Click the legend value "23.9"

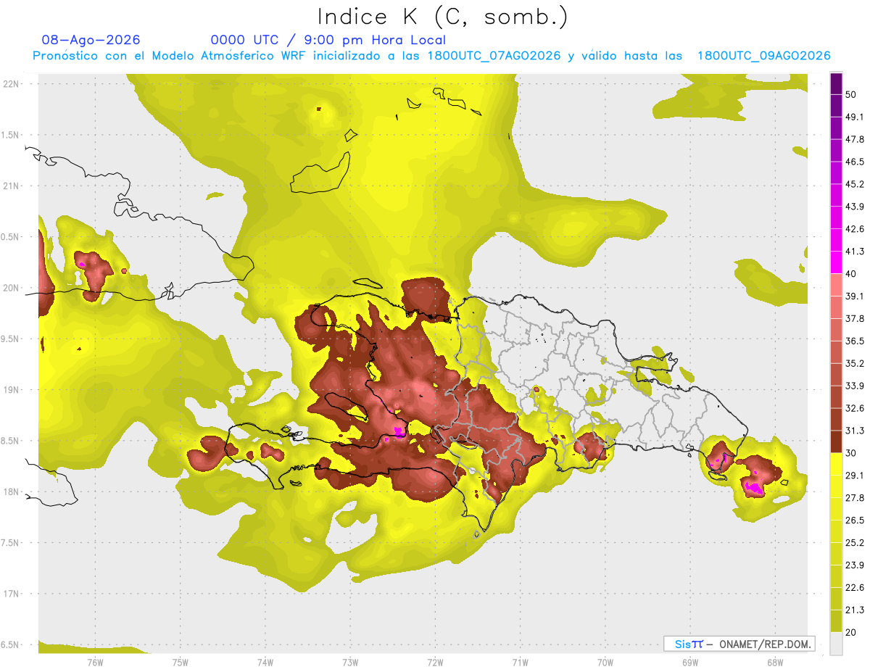tap(854, 565)
